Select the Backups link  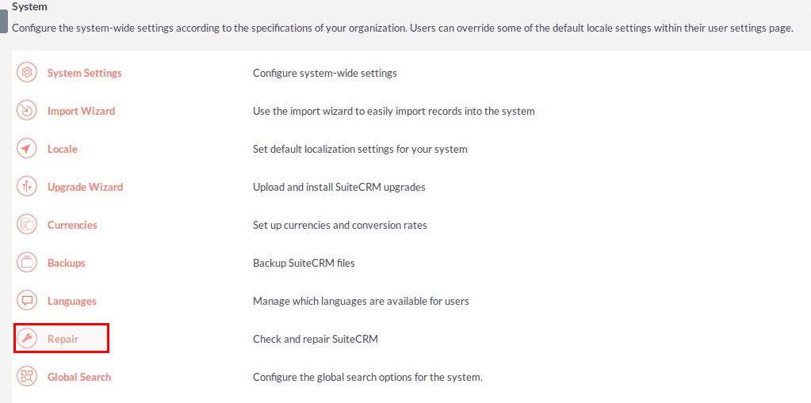pyautogui.click(x=67, y=263)
